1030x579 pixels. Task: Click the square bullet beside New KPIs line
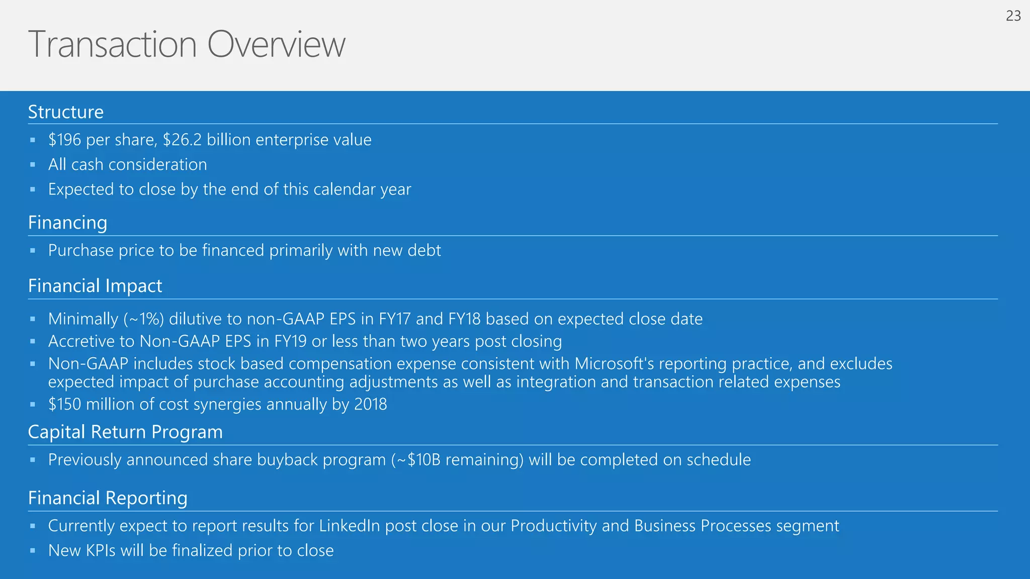(x=33, y=551)
